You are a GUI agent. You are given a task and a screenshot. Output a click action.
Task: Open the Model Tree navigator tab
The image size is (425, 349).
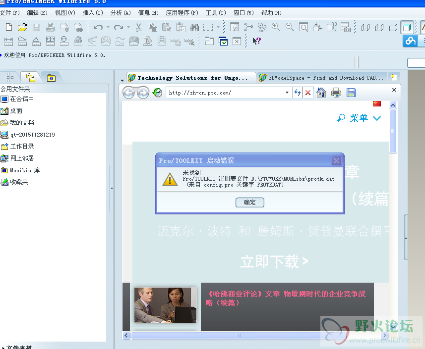(10, 77)
